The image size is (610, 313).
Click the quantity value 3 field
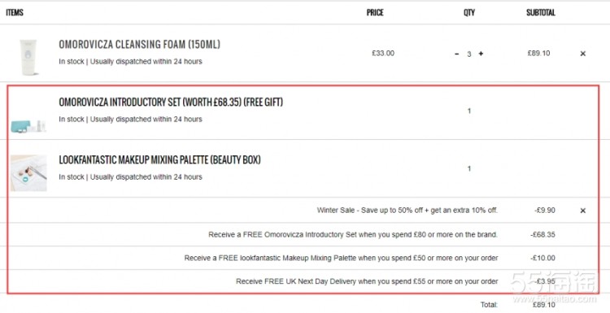[469, 54]
